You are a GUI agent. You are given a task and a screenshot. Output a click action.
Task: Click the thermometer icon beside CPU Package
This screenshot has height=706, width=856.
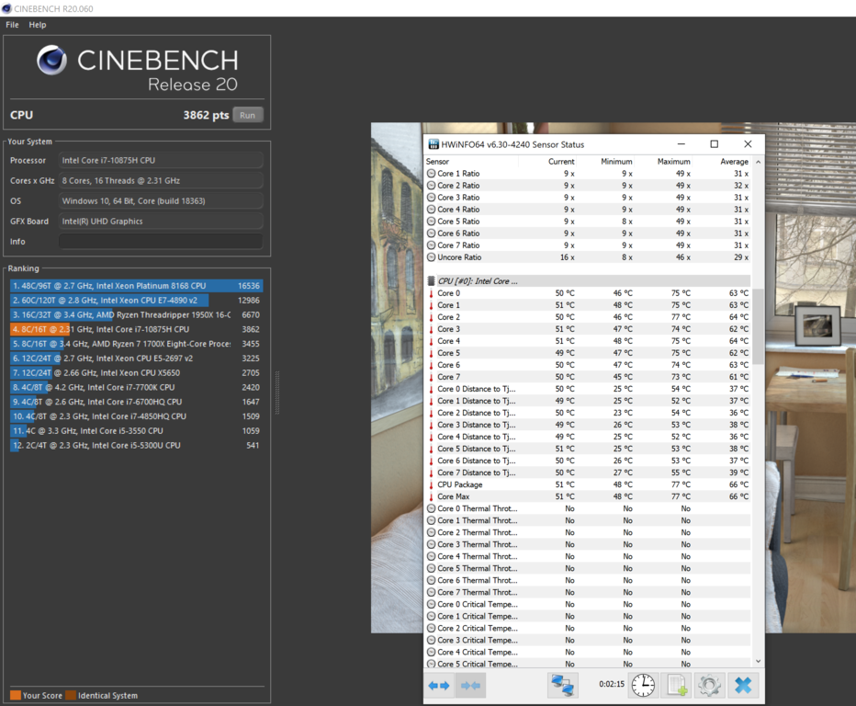(432, 484)
